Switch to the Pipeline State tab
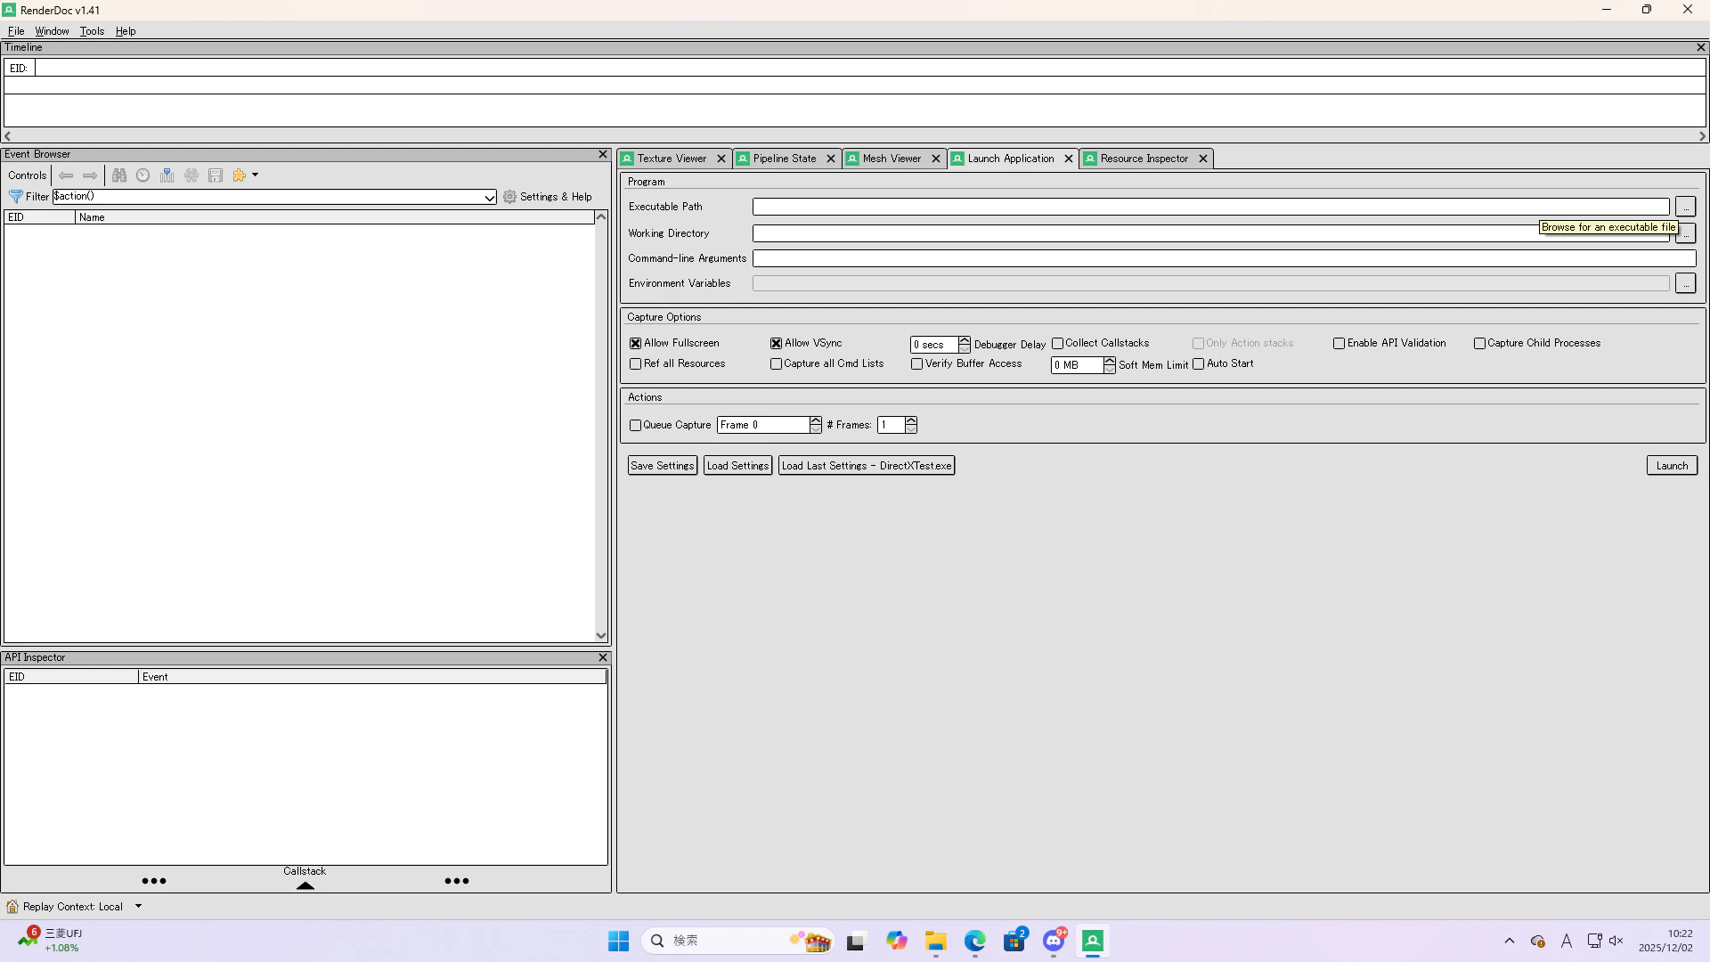This screenshot has height=962, width=1710. click(784, 159)
